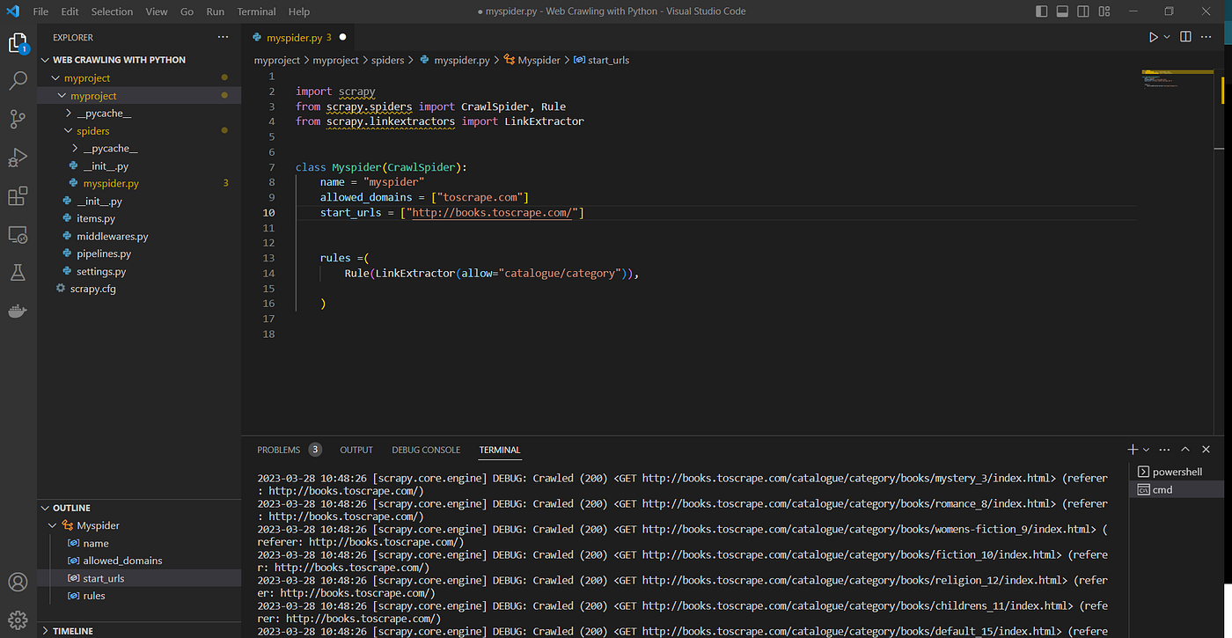The height and width of the screenshot is (638, 1232).
Task: Expand the __pycache__ folder under spiders
Action: pyautogui.click(x=109, y=149)
